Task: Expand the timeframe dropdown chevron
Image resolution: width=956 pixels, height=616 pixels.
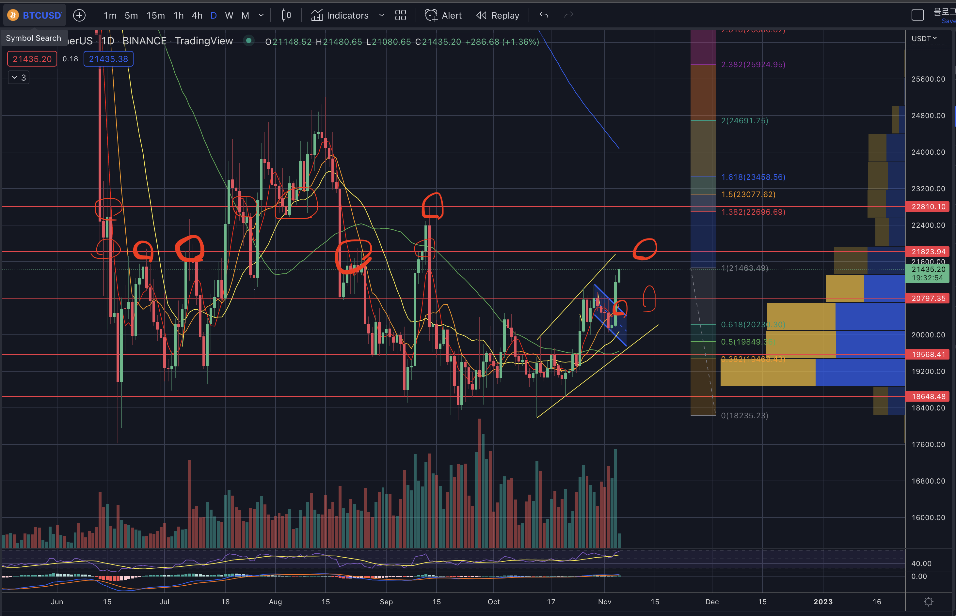Action: pos(261,15)
